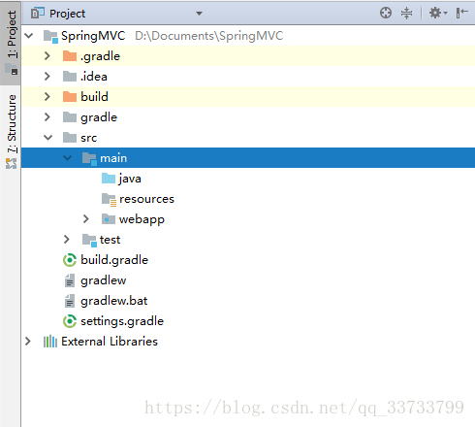
Task: Select the .gradle tree item label
Action: (x=101, y=56)
